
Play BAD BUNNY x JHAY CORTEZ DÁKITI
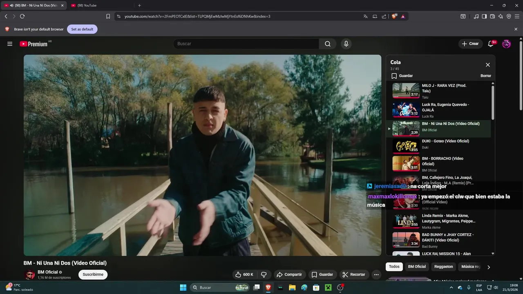pyautogui.click(x=439, y=241)
